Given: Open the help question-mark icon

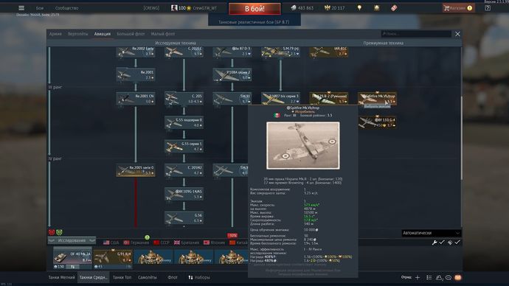Looking at the screenshot, I should click(x=488, y=8).
